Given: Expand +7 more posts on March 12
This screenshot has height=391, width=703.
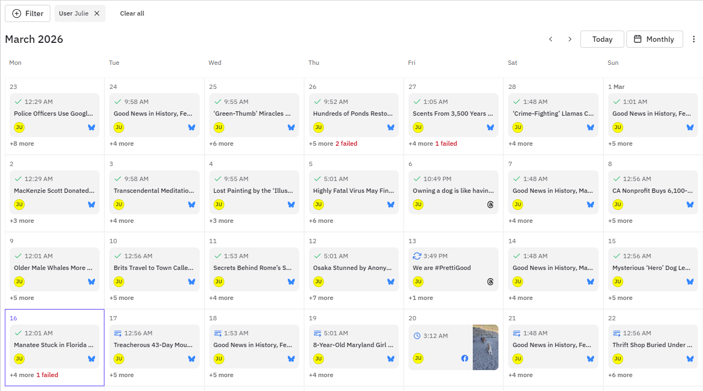Looking at the screenshot, I should point(321,298).
